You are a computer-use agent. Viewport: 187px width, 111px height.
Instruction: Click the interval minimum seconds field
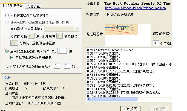tap(57, 66)
